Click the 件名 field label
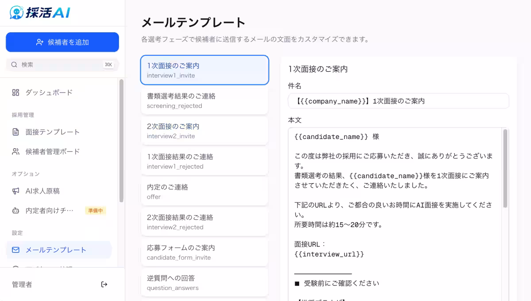This screenshot has width=531, height=301. click(x=295, y=86)
